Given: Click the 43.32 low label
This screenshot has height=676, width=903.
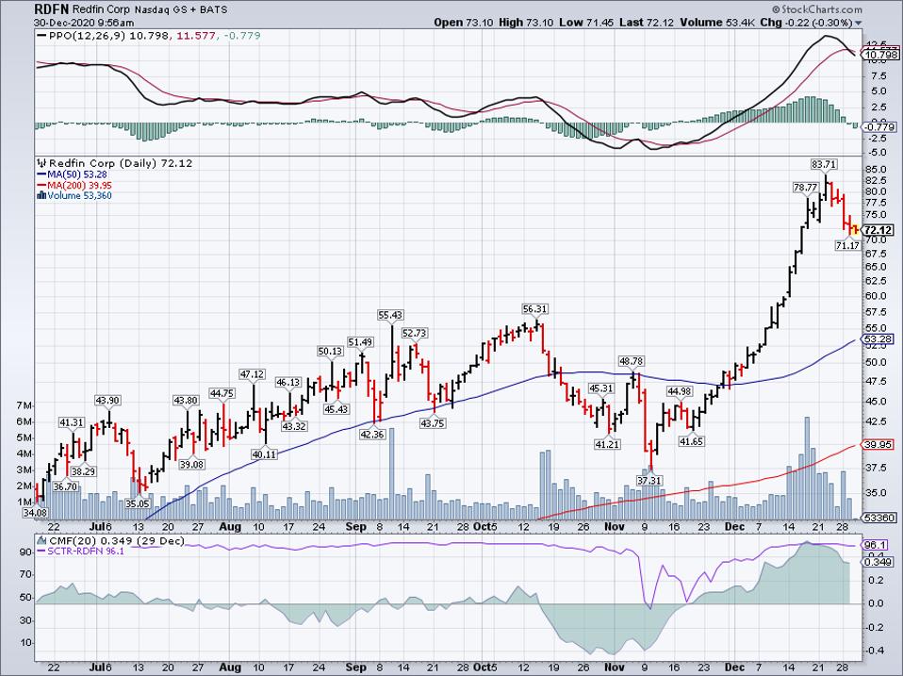Looking at the screenshot, I should click(x=294, y=427).
